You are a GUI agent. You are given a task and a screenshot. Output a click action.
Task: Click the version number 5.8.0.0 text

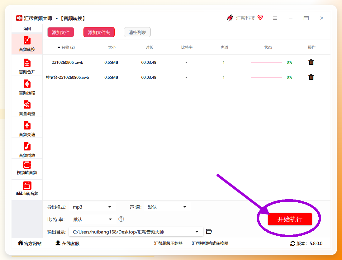click(316, 243)
